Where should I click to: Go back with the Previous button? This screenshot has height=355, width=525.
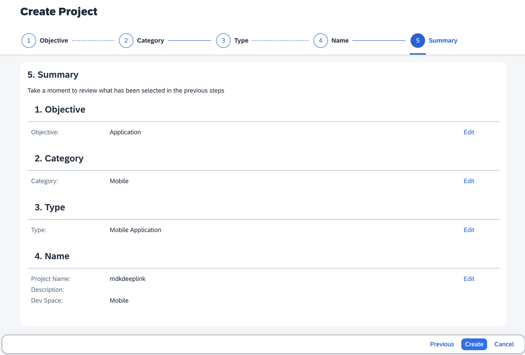(442, 344)
